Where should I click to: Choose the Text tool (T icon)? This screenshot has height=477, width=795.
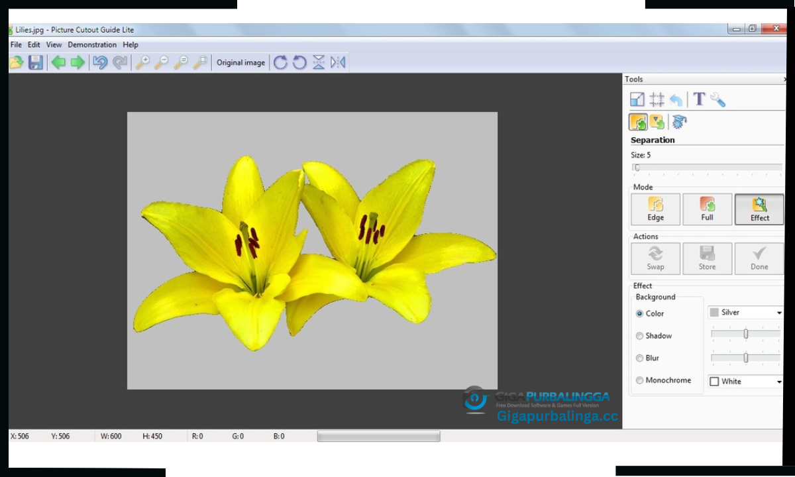tap(699, 99)
